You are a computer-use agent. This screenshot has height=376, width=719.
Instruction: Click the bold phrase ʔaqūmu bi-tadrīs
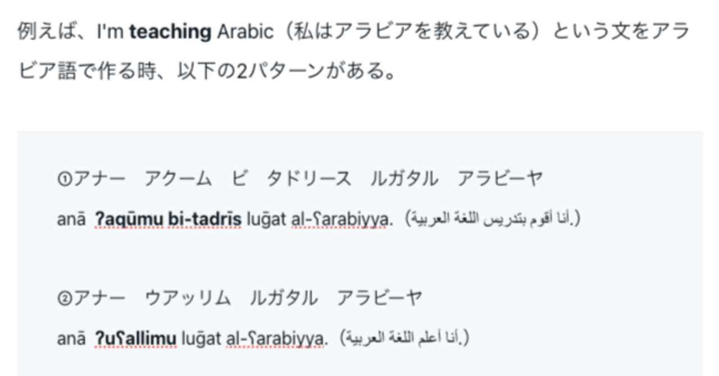coord(168,221)
